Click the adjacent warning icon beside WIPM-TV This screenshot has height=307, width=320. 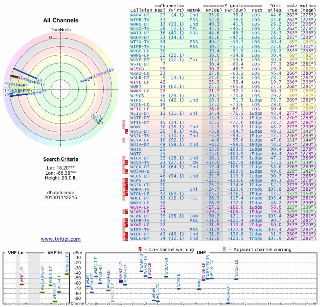point(124,229)
